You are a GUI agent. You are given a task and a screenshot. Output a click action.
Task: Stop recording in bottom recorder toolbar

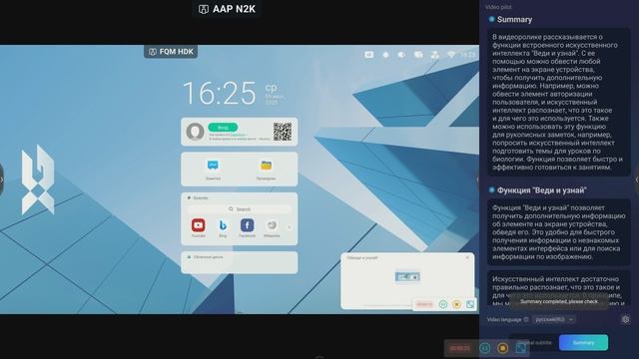(503, 348)
